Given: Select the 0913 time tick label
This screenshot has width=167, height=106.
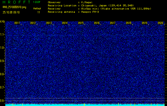Looking at the screenshot, I should click(49, 23).
